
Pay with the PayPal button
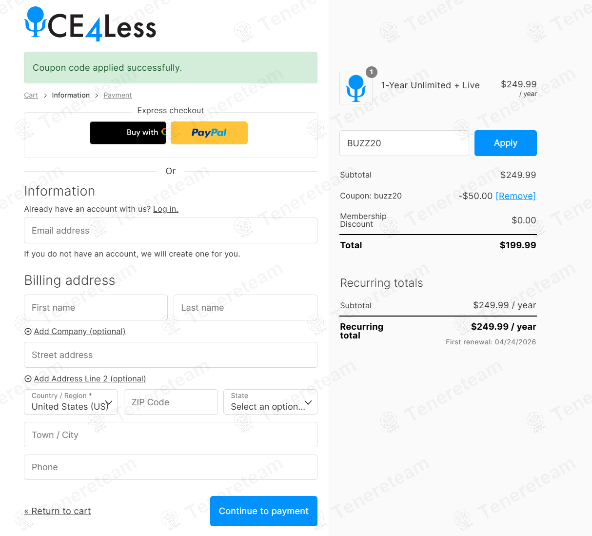point(209,133)
